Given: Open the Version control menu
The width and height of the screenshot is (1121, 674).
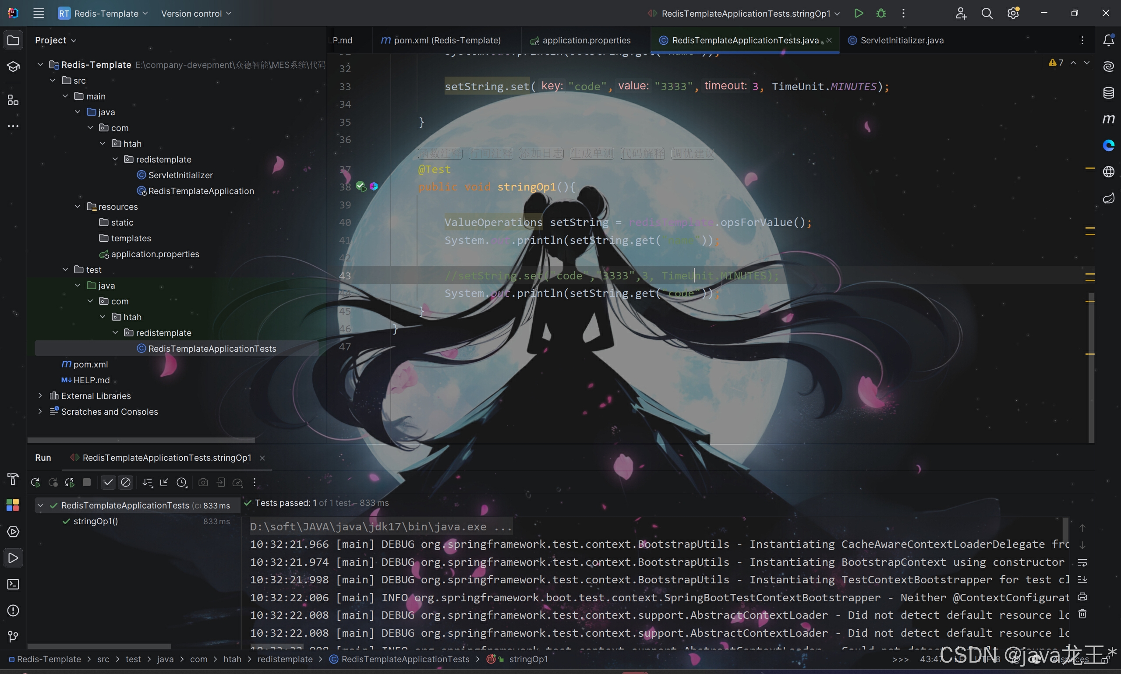Looking at the screenshot, I should pos(196,14).
